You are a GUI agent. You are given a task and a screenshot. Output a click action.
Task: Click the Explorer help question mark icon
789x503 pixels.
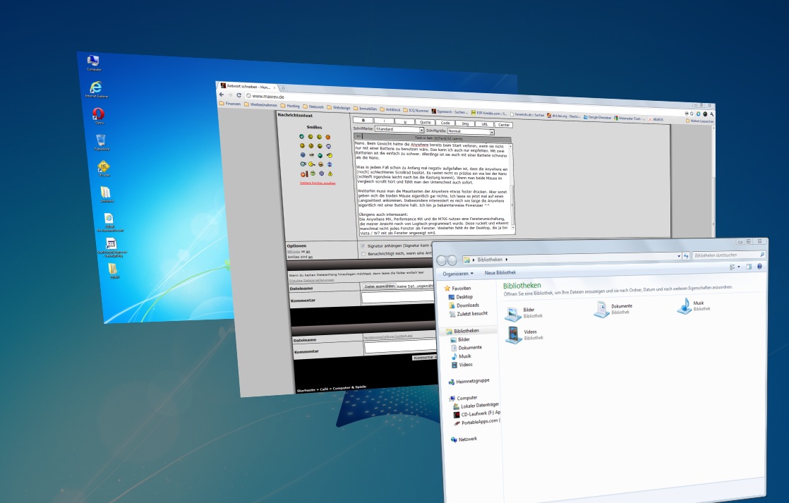[x=759, y=267]
